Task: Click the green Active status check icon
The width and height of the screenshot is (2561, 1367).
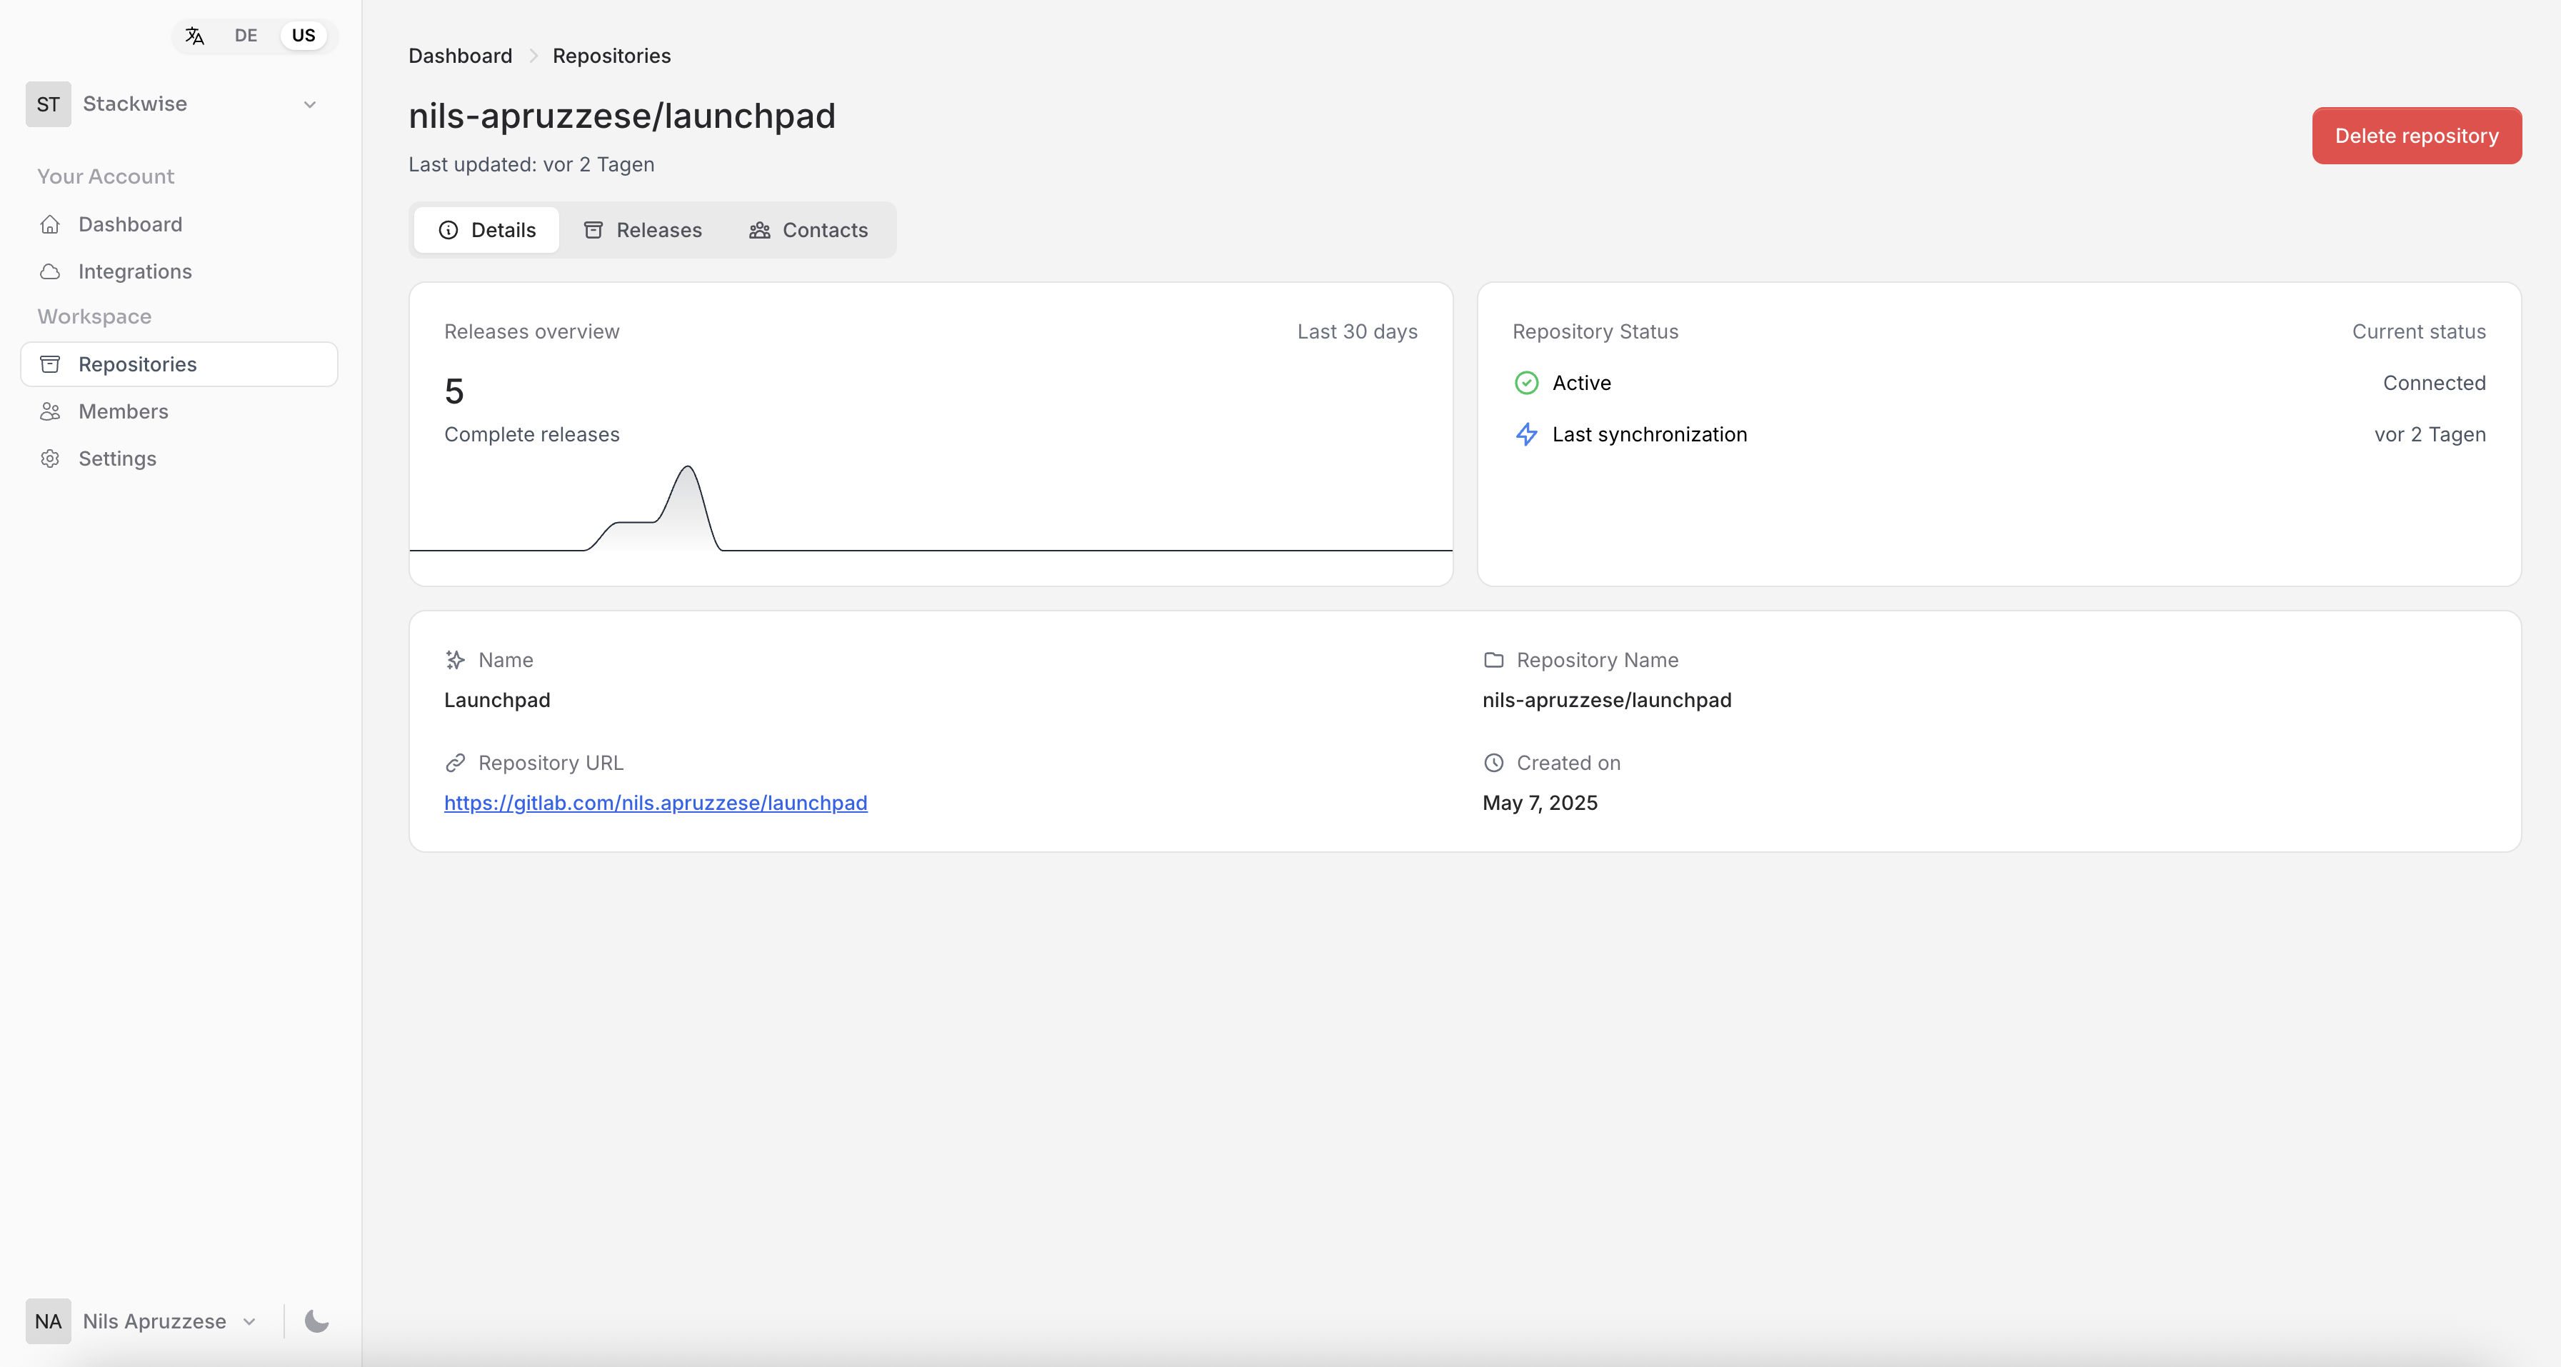Action: 1526,383
